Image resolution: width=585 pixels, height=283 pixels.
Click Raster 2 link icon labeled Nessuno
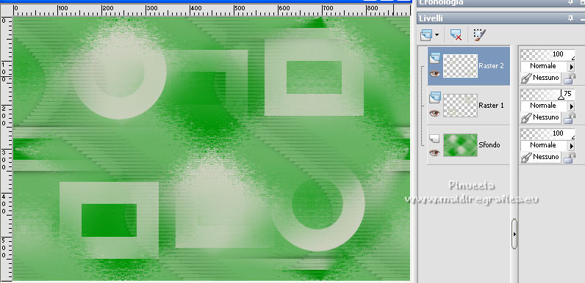click(526, 78)
